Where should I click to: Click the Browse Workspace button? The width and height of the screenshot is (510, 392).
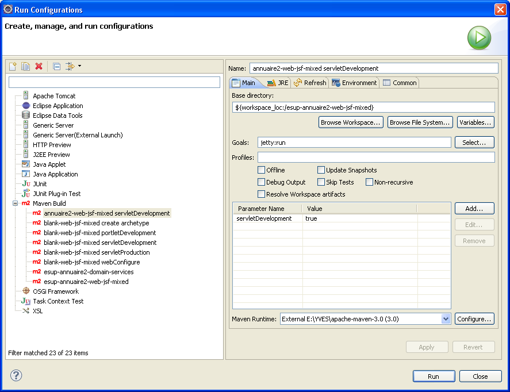pos(351,122)
